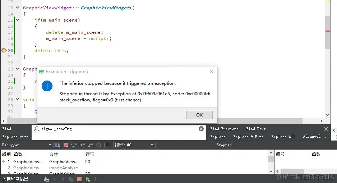Click editor horizontal scrollbar left arrow

(4, 121)
